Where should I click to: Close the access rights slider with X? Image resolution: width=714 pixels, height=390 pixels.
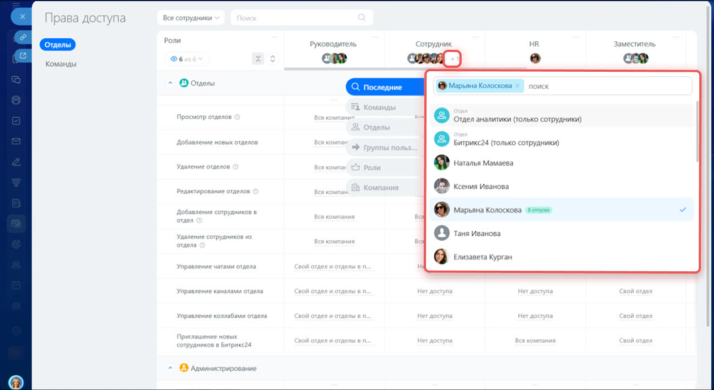point(22,16)
